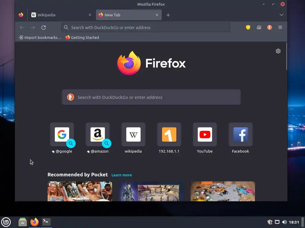This screenshot has width=305, height=228.
Task: Go forward one page
Action: (x=33, y=28)
